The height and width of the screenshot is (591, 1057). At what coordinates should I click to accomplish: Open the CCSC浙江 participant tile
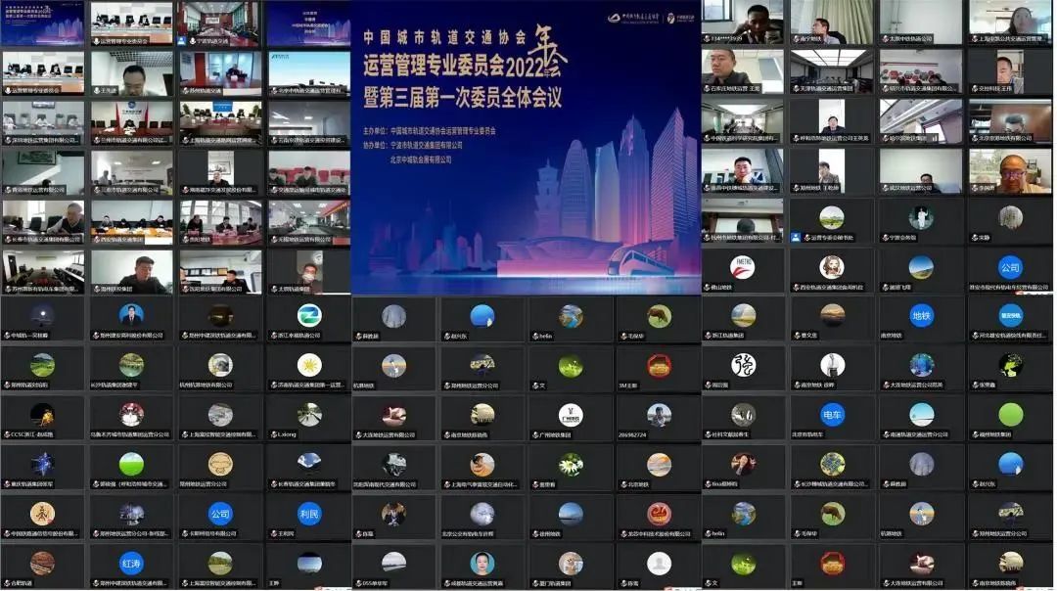(42, 419)
